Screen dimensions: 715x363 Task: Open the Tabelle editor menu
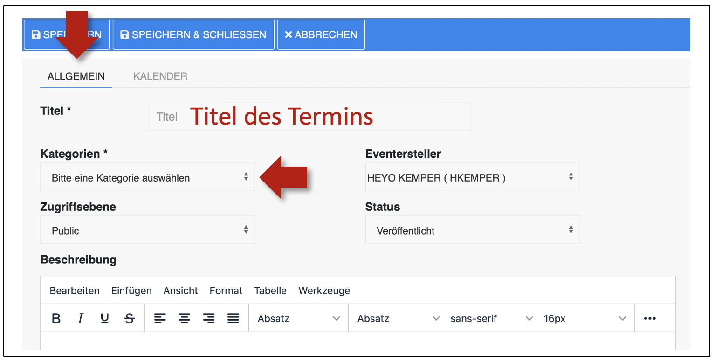pos(270,291)
